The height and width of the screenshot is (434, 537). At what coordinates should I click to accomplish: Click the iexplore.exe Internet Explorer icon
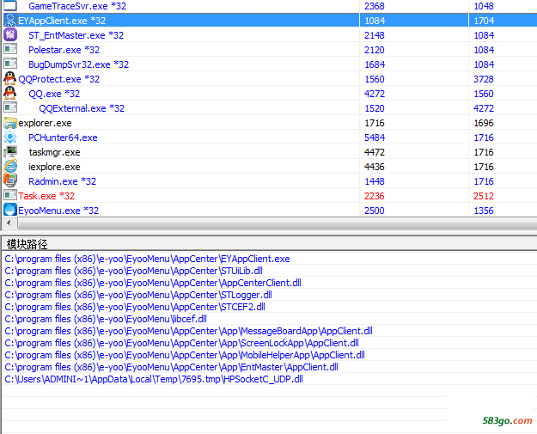10,167
